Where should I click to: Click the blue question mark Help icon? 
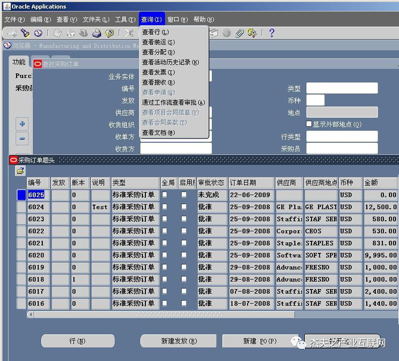(272, 33)
